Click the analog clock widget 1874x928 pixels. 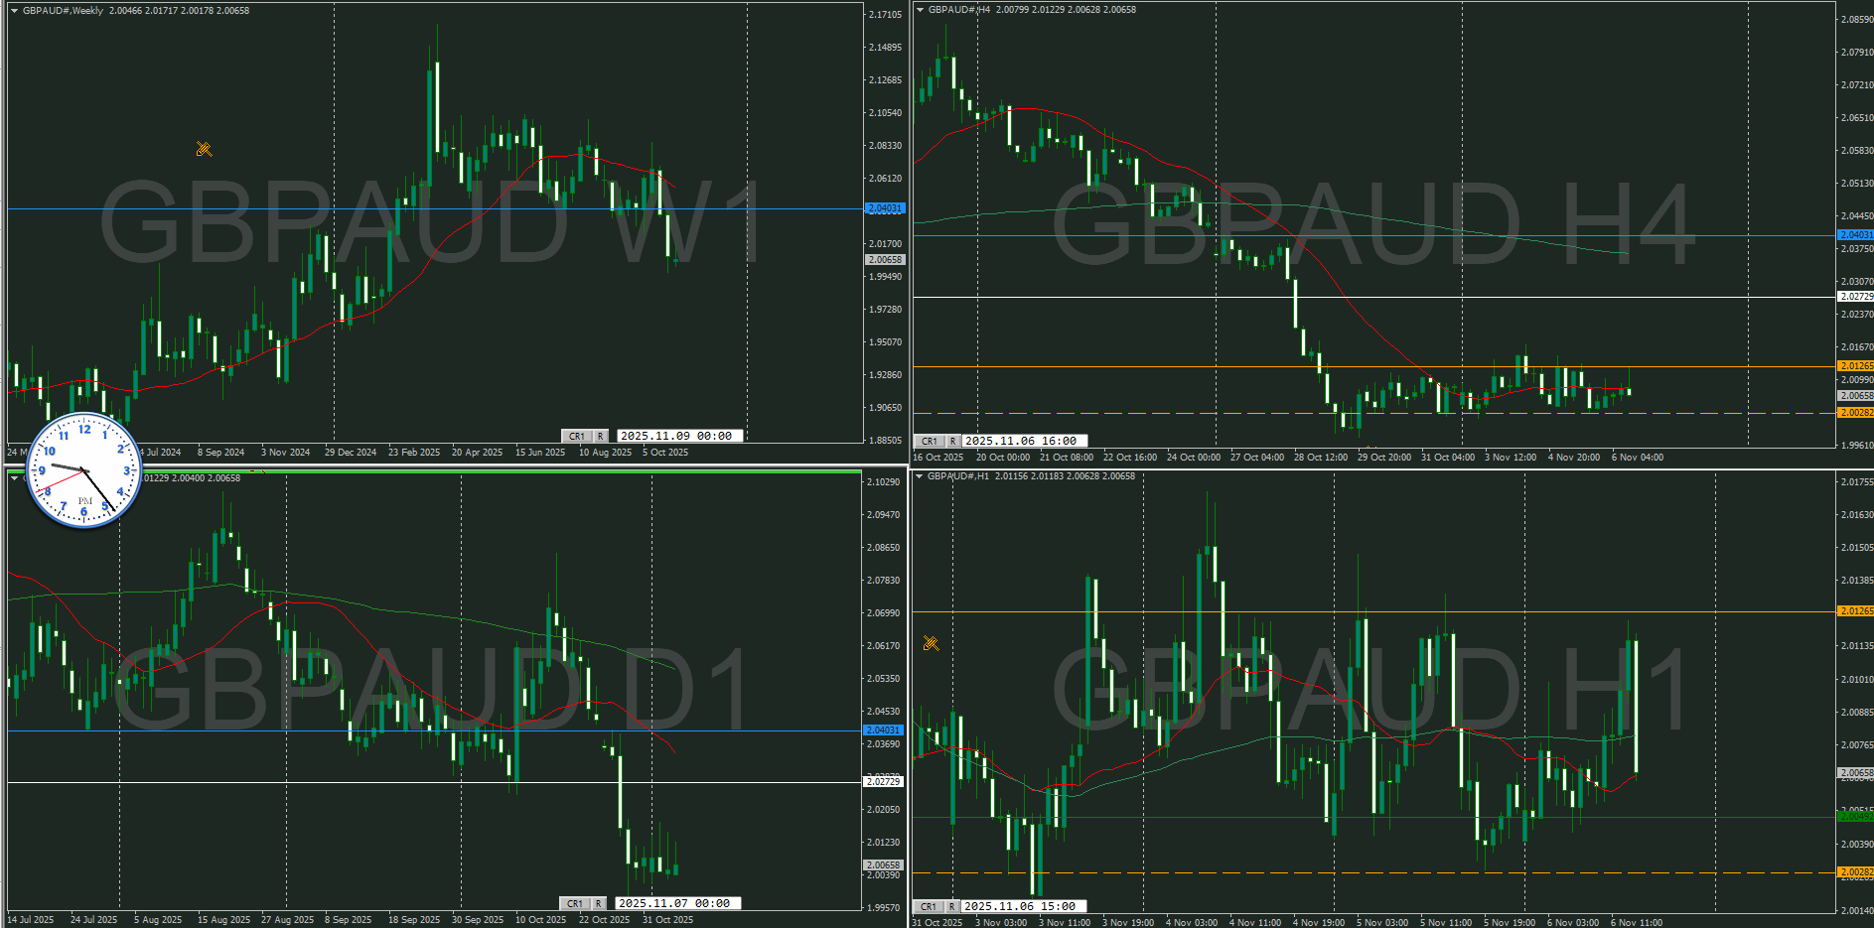click(x=84, y=470)
